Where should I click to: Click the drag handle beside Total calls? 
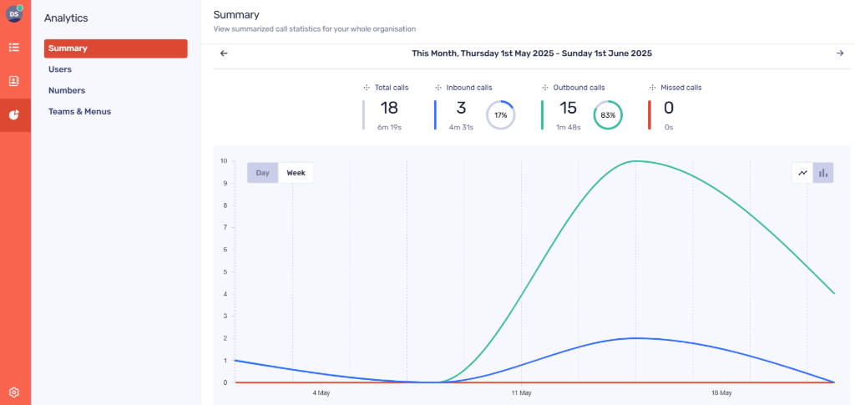[367, 88]
